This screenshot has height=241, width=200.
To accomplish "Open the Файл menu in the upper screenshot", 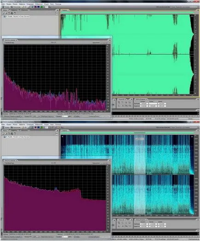I will [x=3, y=4].
